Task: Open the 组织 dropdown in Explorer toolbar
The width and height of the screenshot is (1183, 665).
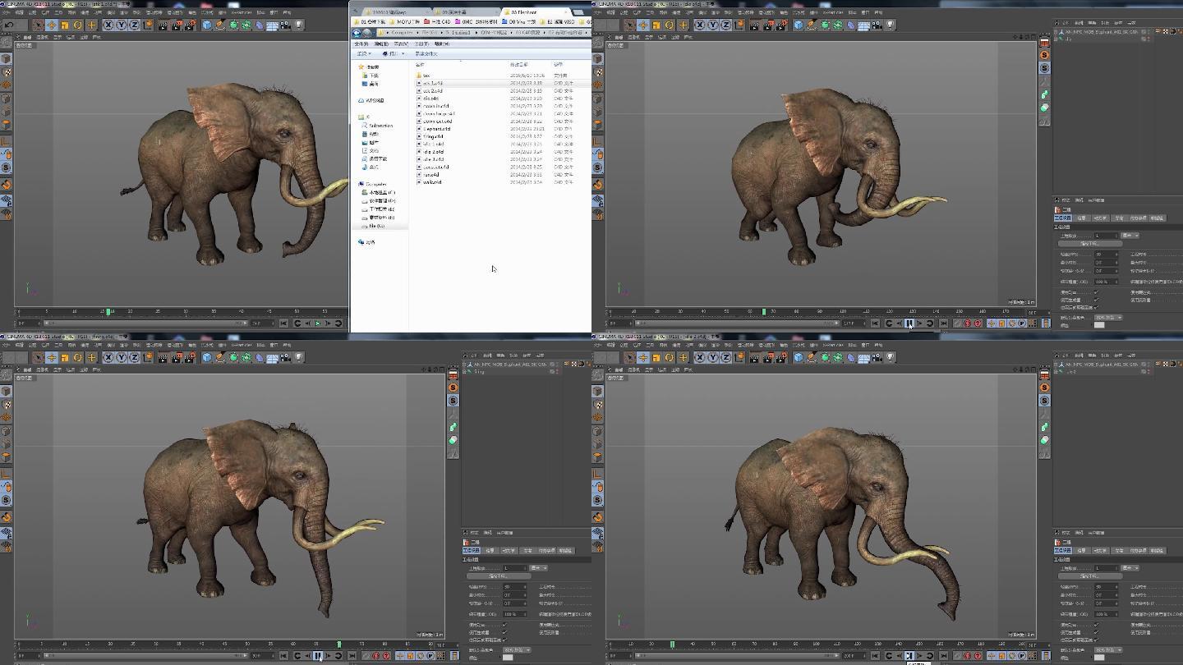Action: click(x=364, y=53)
